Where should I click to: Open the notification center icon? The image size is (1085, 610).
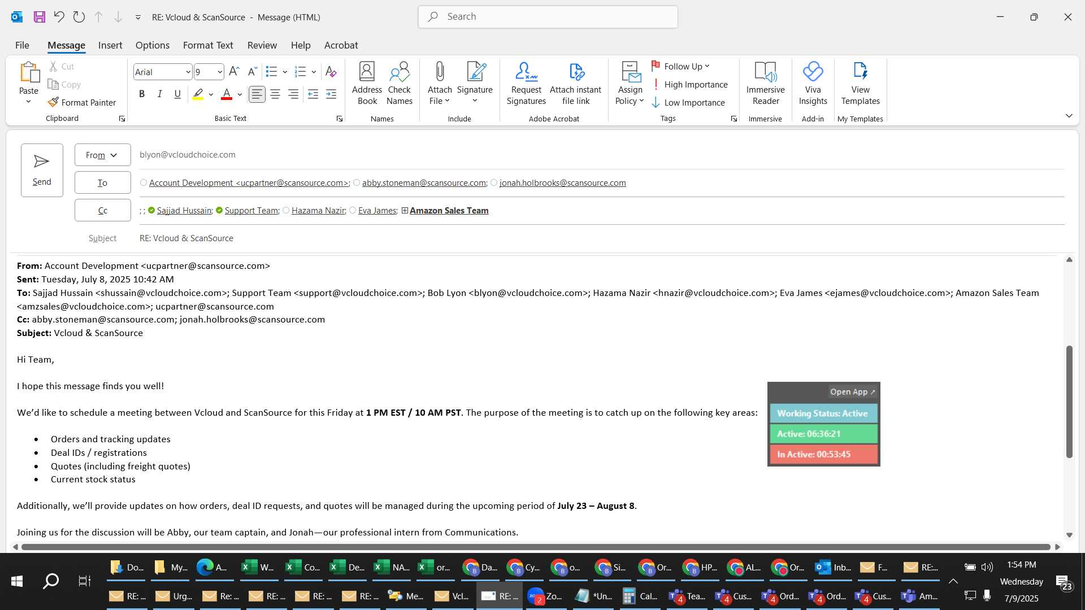[x=1063, y=582]
